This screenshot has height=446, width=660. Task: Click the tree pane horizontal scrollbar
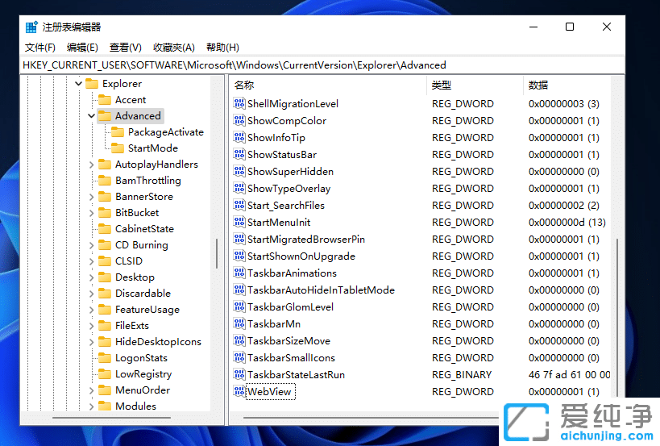click(111, 418)
